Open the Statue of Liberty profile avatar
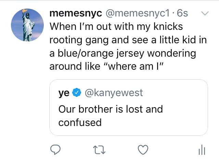219x160 pixels. (26, 25)
